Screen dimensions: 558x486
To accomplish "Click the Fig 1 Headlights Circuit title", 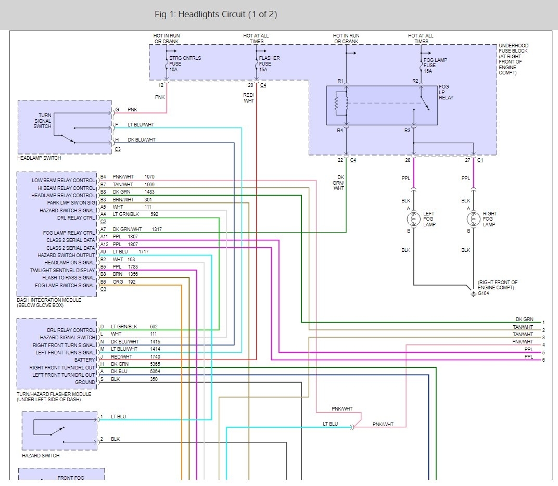I will (x=215, y=14).
